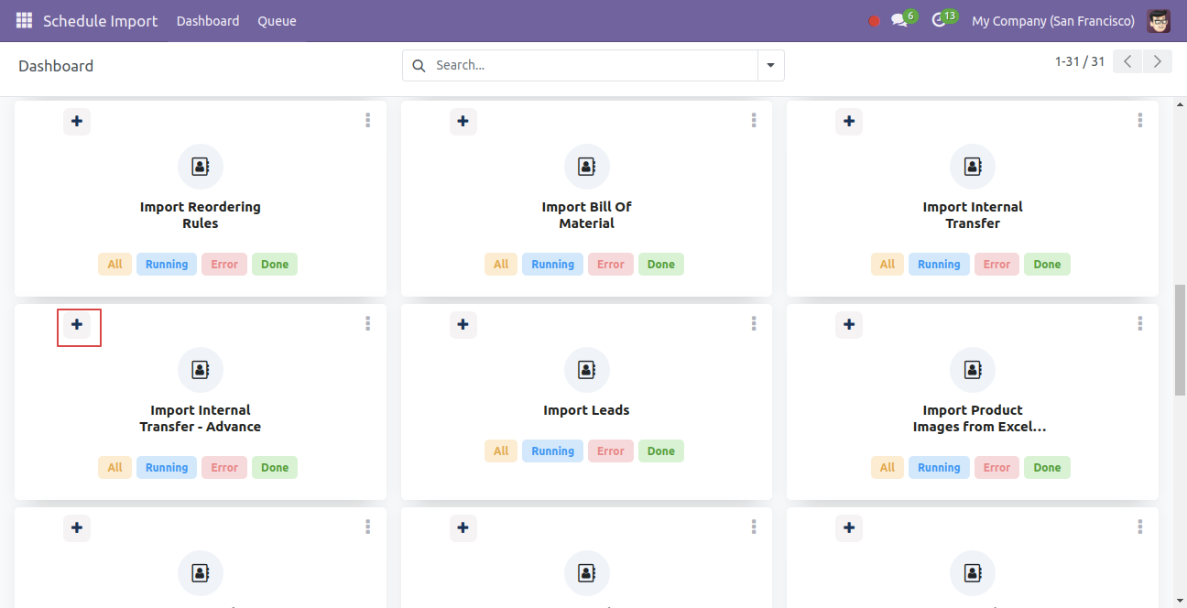Open the user avatar menu
1187x608 pixels.
pos(1159,20)
